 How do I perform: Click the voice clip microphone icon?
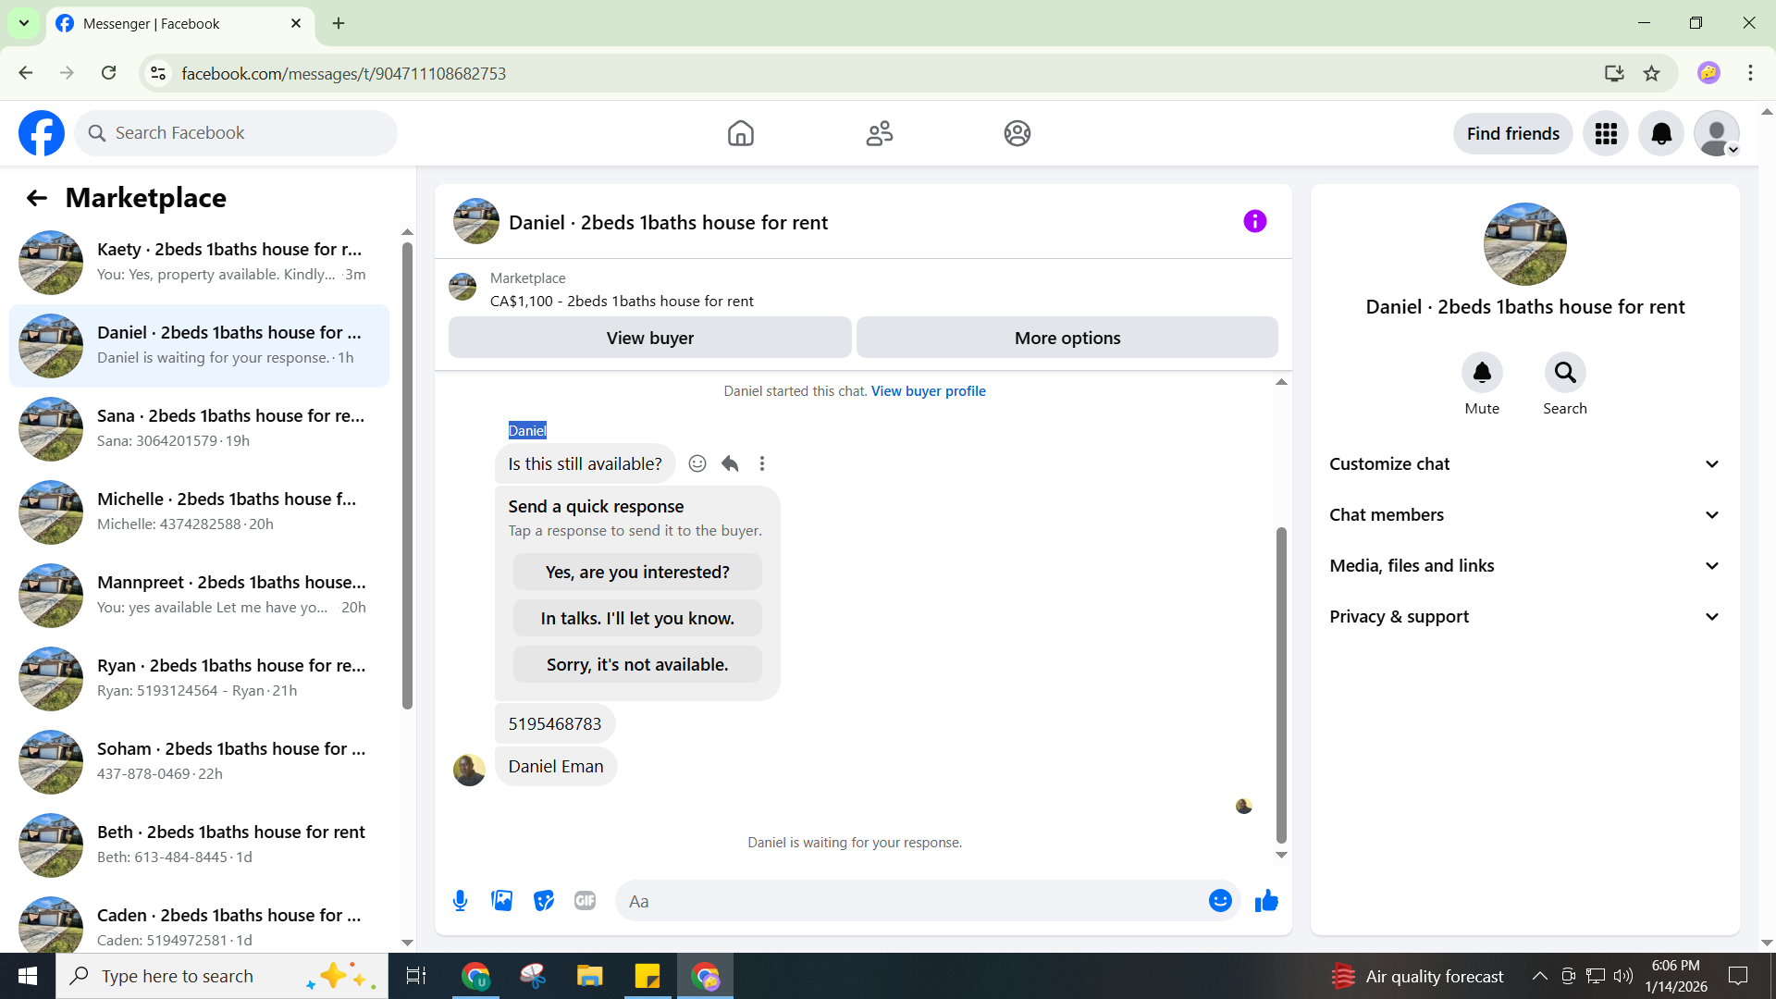[460, 901]
